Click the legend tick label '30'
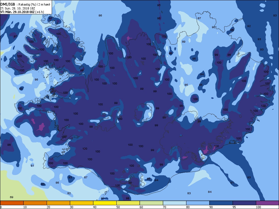279x209 pixels. tap(71, 207)
